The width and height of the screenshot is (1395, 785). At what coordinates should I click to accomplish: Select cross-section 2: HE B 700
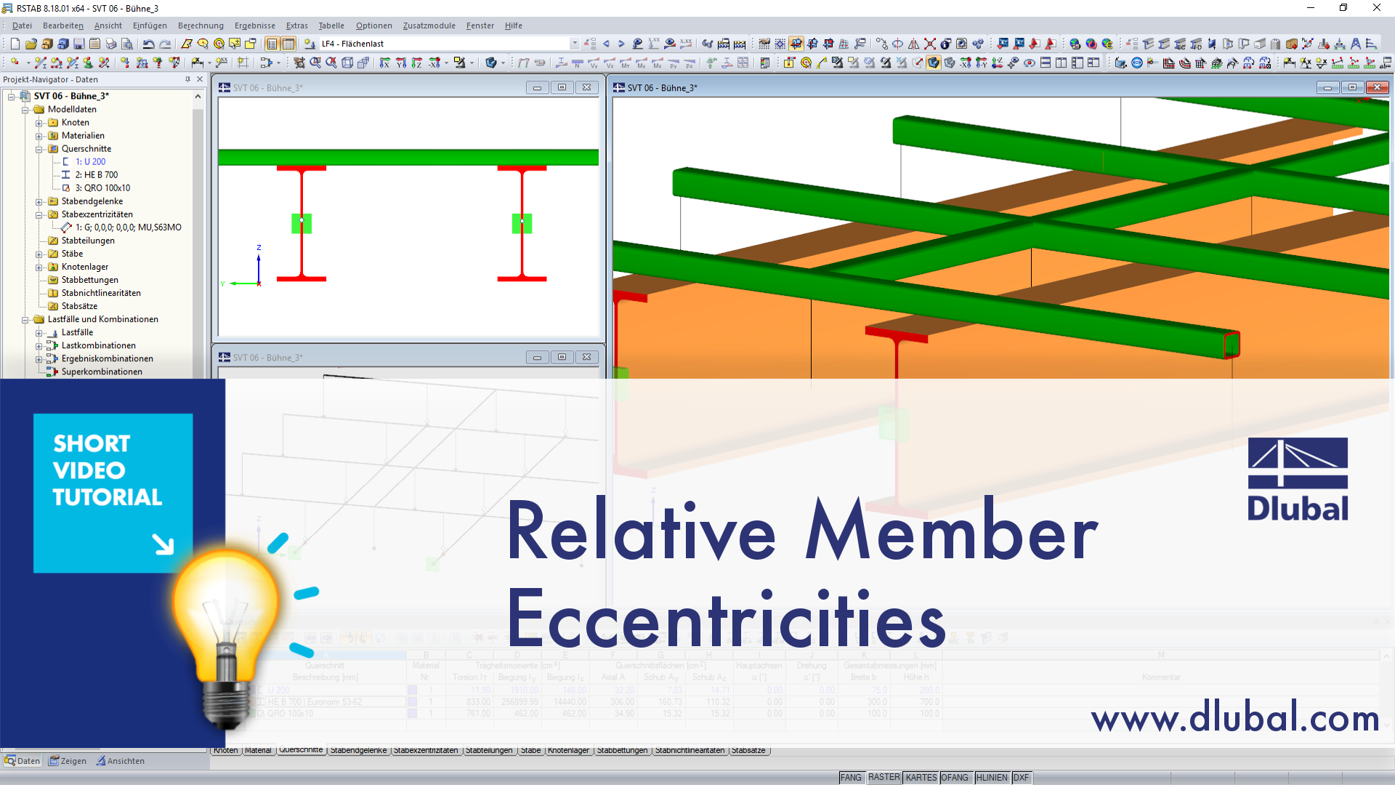coord(96,175)
